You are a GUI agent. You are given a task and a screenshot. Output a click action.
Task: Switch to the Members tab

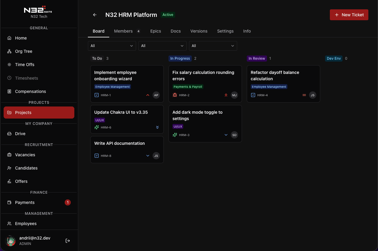pos(123,31)
